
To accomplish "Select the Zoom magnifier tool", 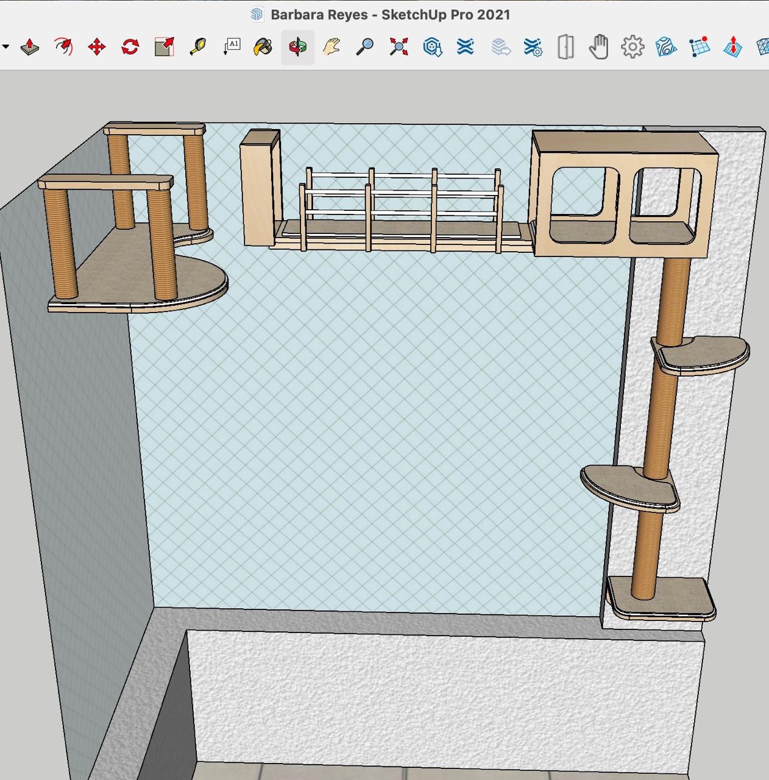I will pos(364,47).
